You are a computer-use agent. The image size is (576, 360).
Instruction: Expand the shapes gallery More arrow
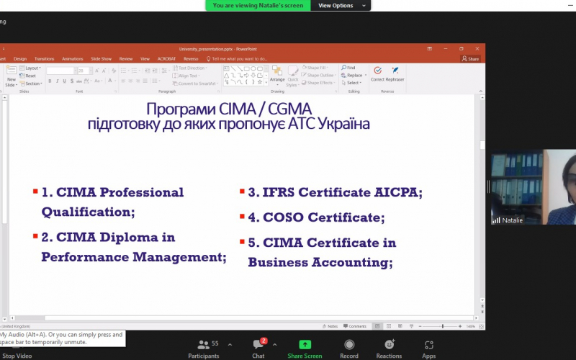(x=266, y=83)
